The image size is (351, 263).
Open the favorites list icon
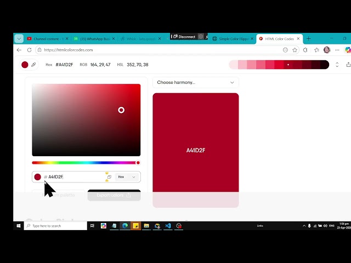pos(316,50)
